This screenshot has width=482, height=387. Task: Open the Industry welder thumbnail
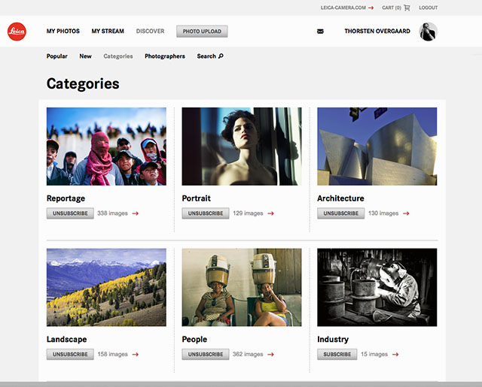(x=377, y=287)
